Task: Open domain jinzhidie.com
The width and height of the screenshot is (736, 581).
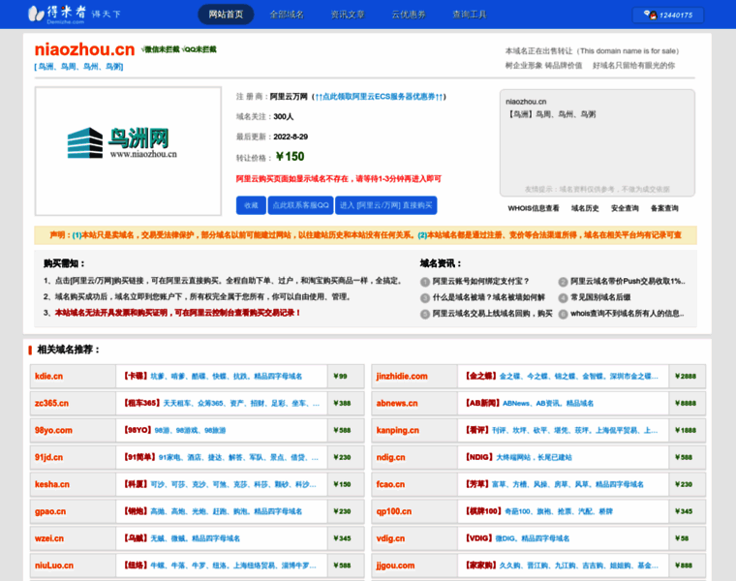Action: coord(402,377)
